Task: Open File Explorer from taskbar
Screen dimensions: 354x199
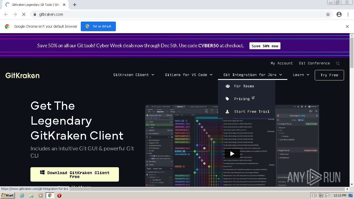Action: [x=31, y=195]
